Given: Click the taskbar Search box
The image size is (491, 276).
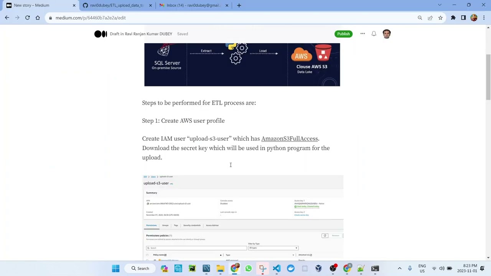Looking at the screenshot, I should click(x=140, y=268).
